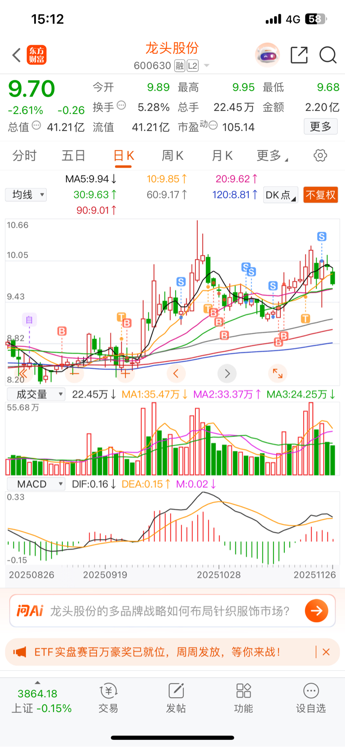
Task: Tap the orange arrow send button
Action: [x=317, y=611]
